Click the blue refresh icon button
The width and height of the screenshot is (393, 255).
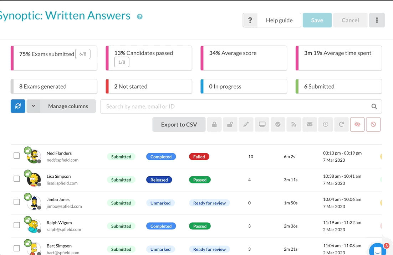pyautogui.click(x=18, y=106)
